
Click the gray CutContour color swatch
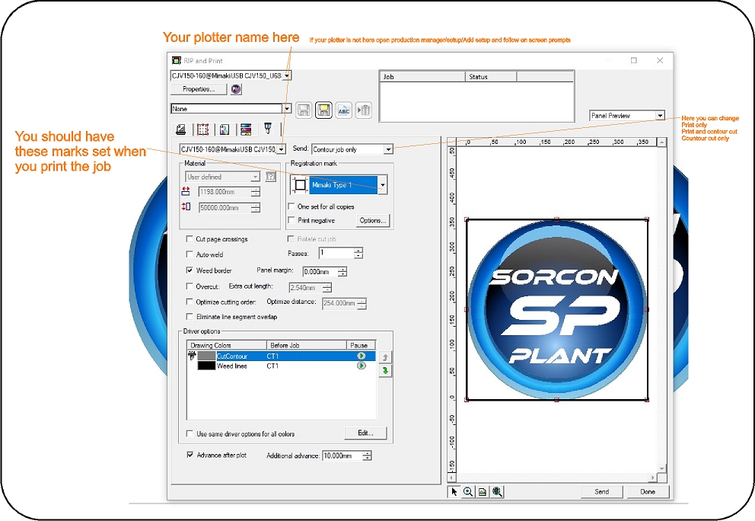tap(206, 356)
